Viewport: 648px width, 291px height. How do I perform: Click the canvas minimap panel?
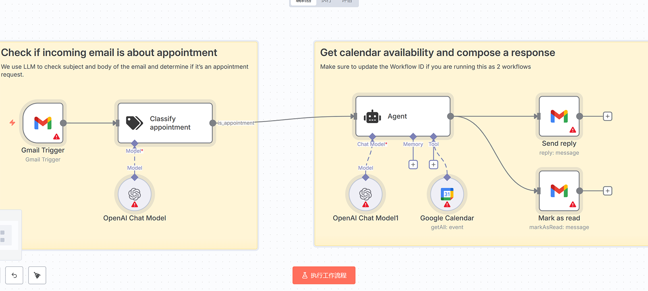click(x=8, y=235)
